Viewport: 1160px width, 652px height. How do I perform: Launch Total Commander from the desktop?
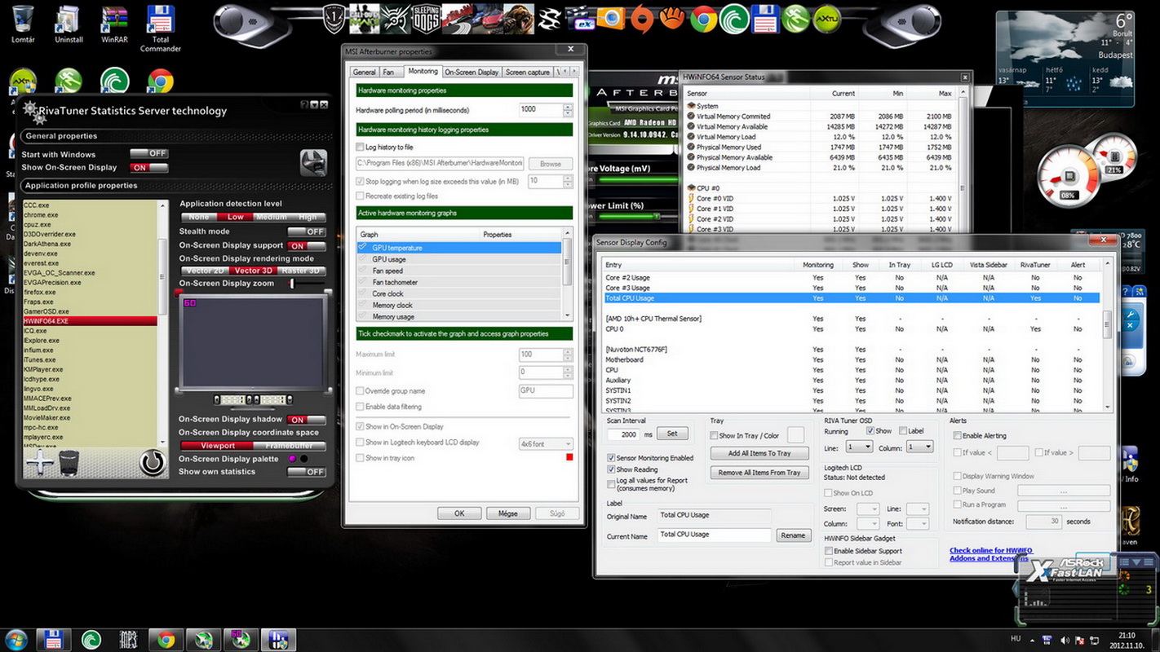click(x=161, y=29)
